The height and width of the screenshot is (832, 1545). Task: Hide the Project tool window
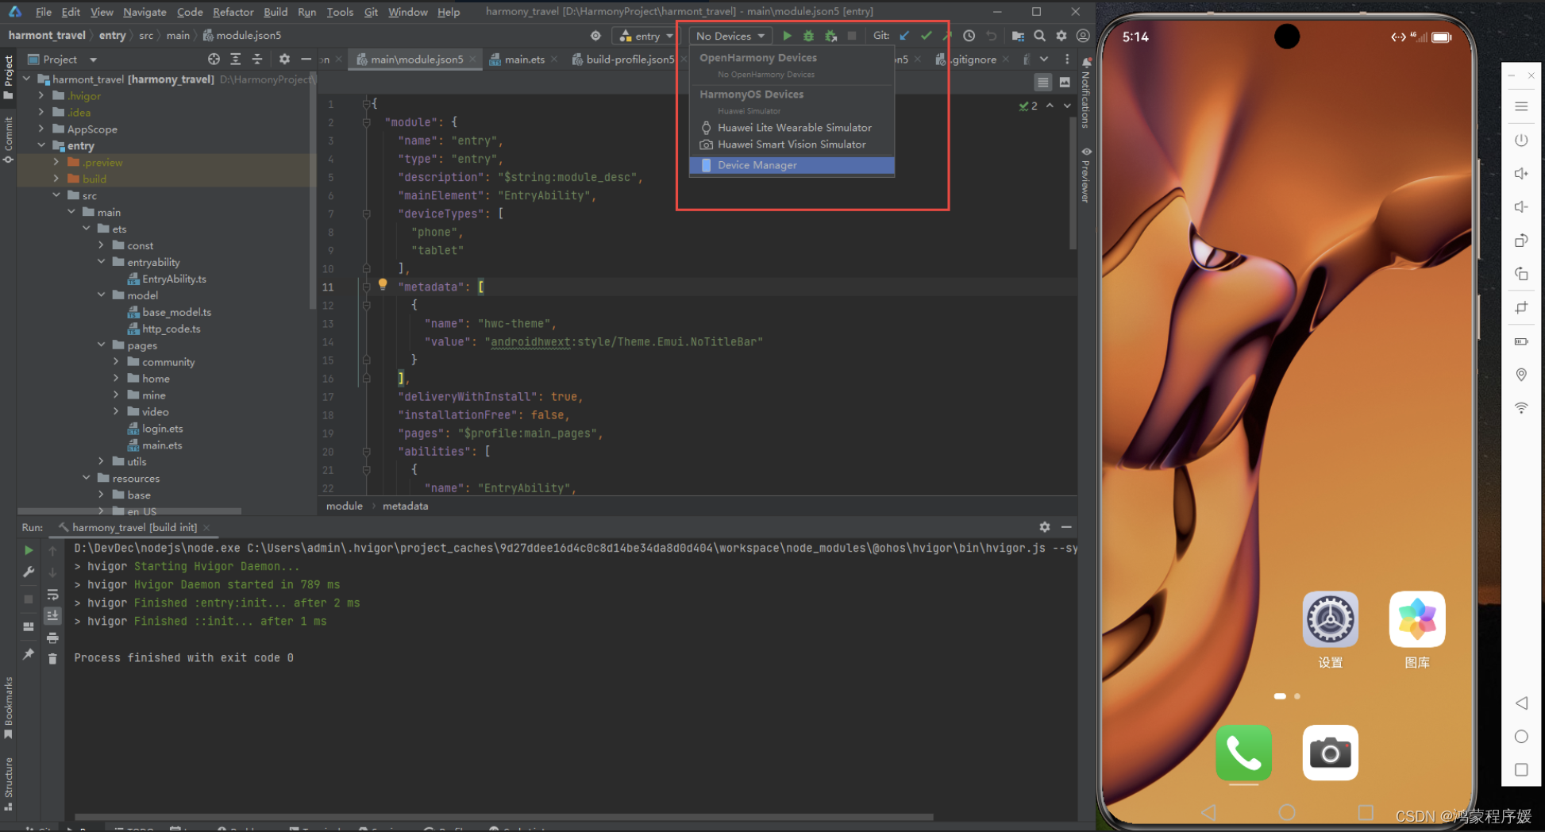coord(306,60)
